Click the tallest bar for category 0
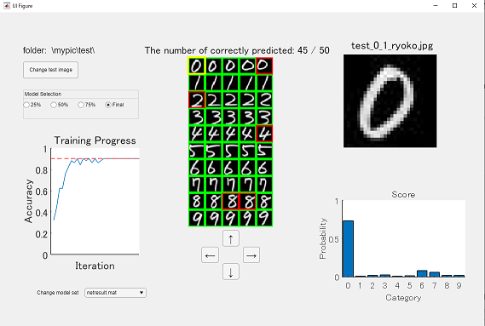The height and width of the screenshot is (326, 485). click(x=348, y=249)
